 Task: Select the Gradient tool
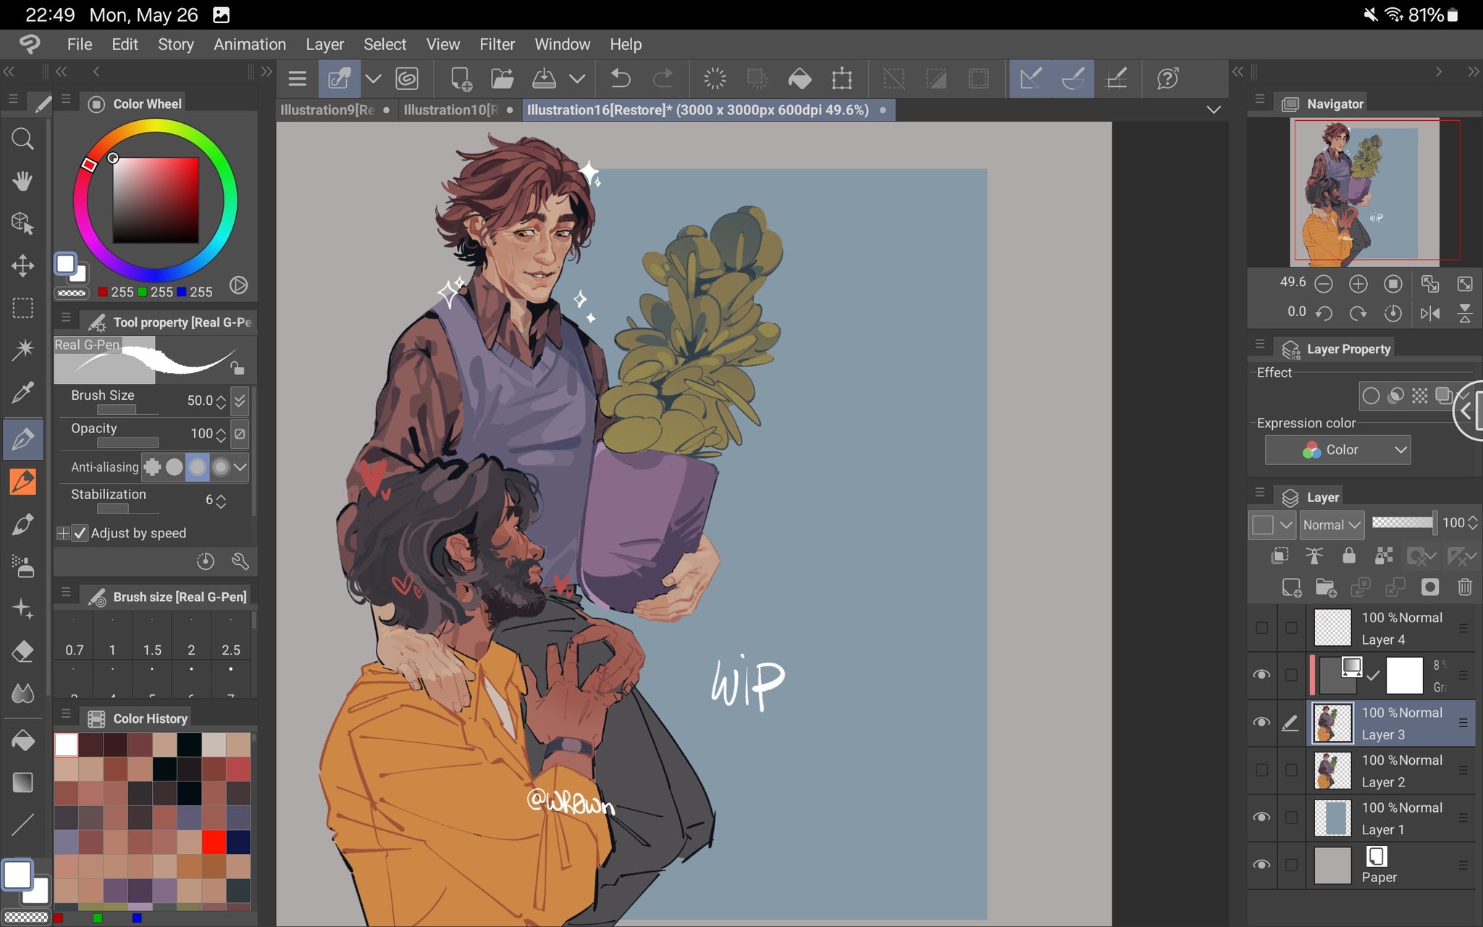coord(22,782)
